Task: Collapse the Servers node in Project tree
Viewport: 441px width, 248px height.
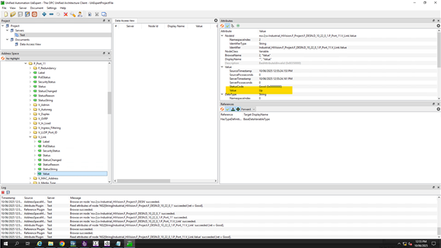Action: (x=8, y=30)
